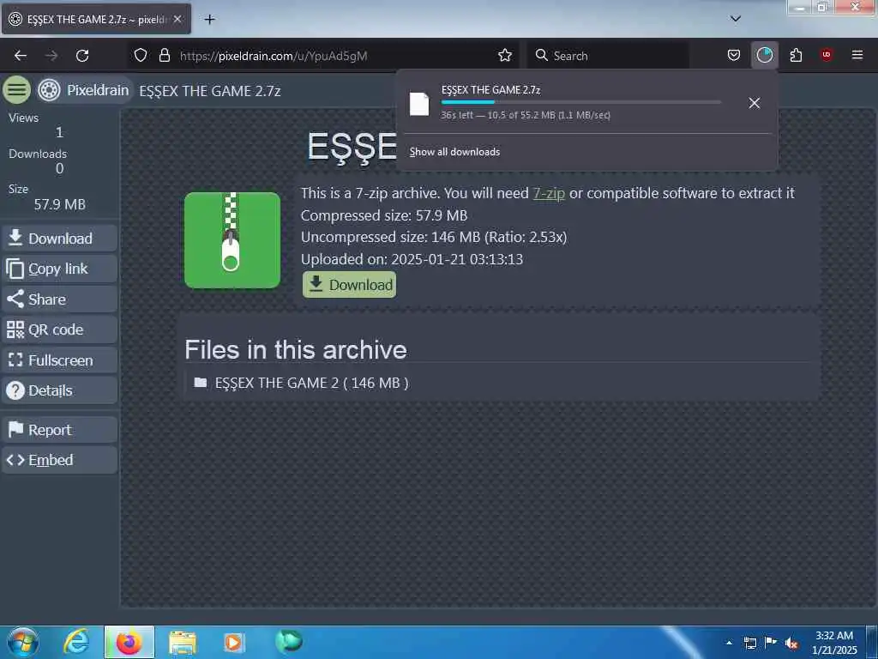878x659 pixels.
Task: Click the forward navigation arrow
Action: (51, 56)
